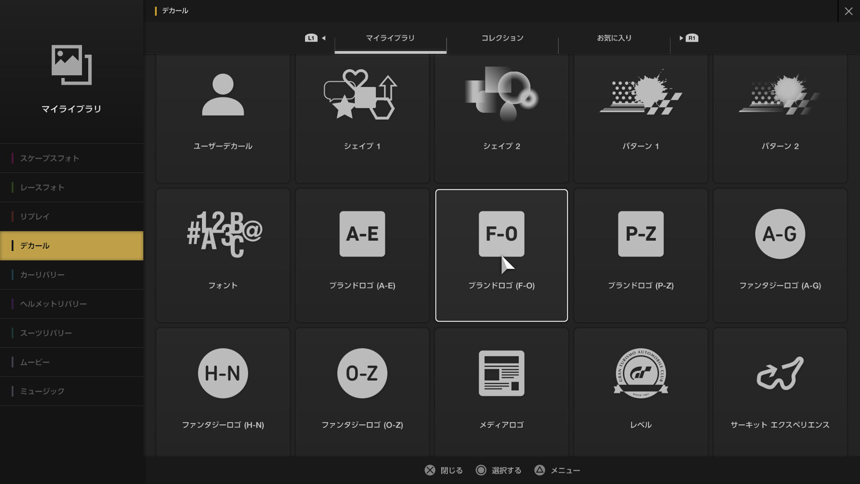The height and width of the screenshot is (484, 860).
Task: Switch to the お気に入り favorites tab
Action: 614,38
